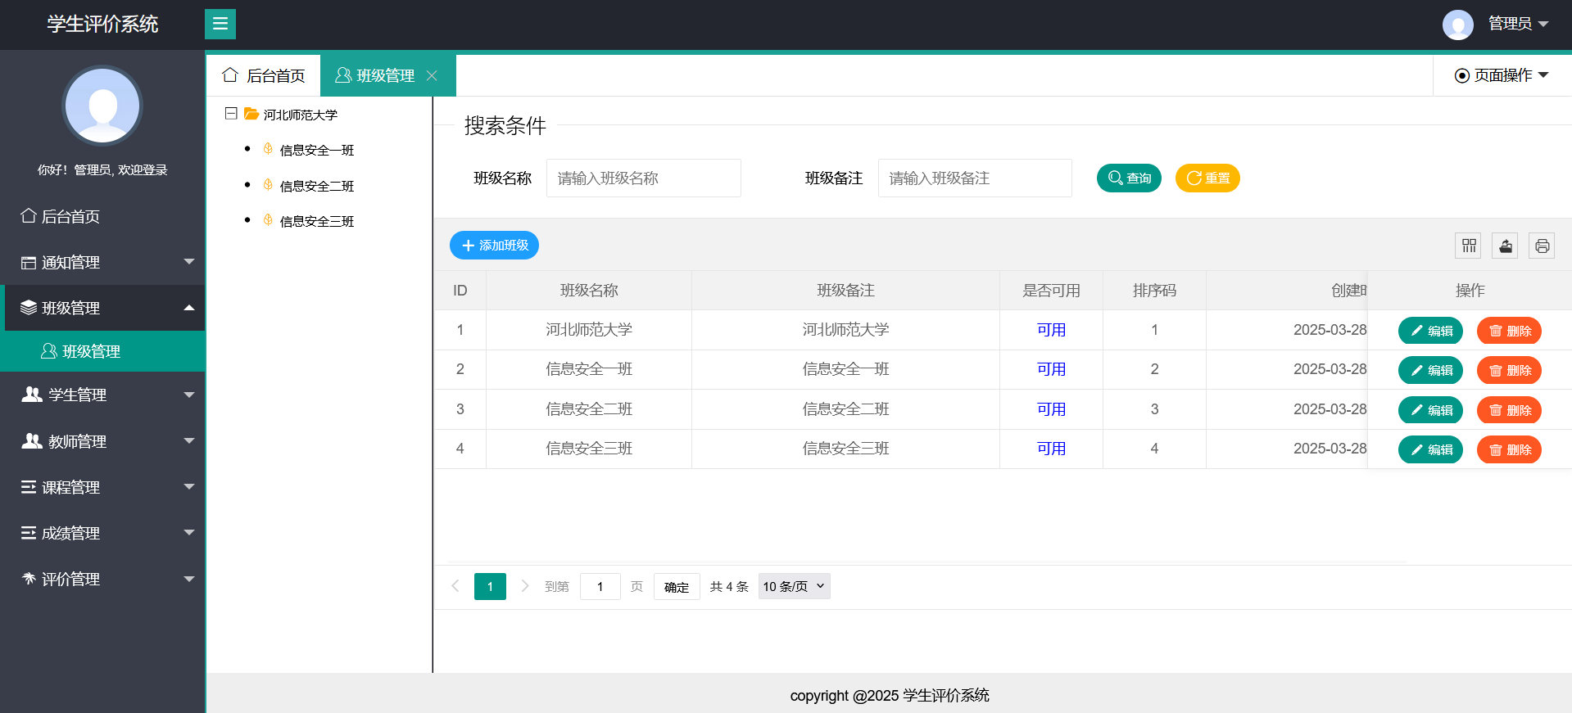The image size is (1572, 713).
Task: Click the column filter grid icon
Action: [x=1469, y=246]
